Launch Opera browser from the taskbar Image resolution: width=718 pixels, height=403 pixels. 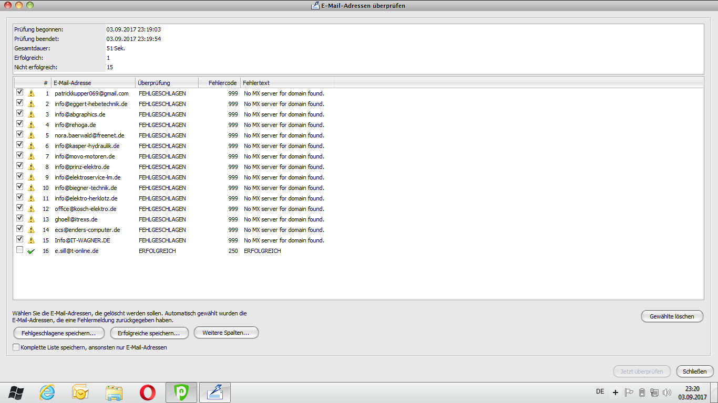tap(148, 392)
